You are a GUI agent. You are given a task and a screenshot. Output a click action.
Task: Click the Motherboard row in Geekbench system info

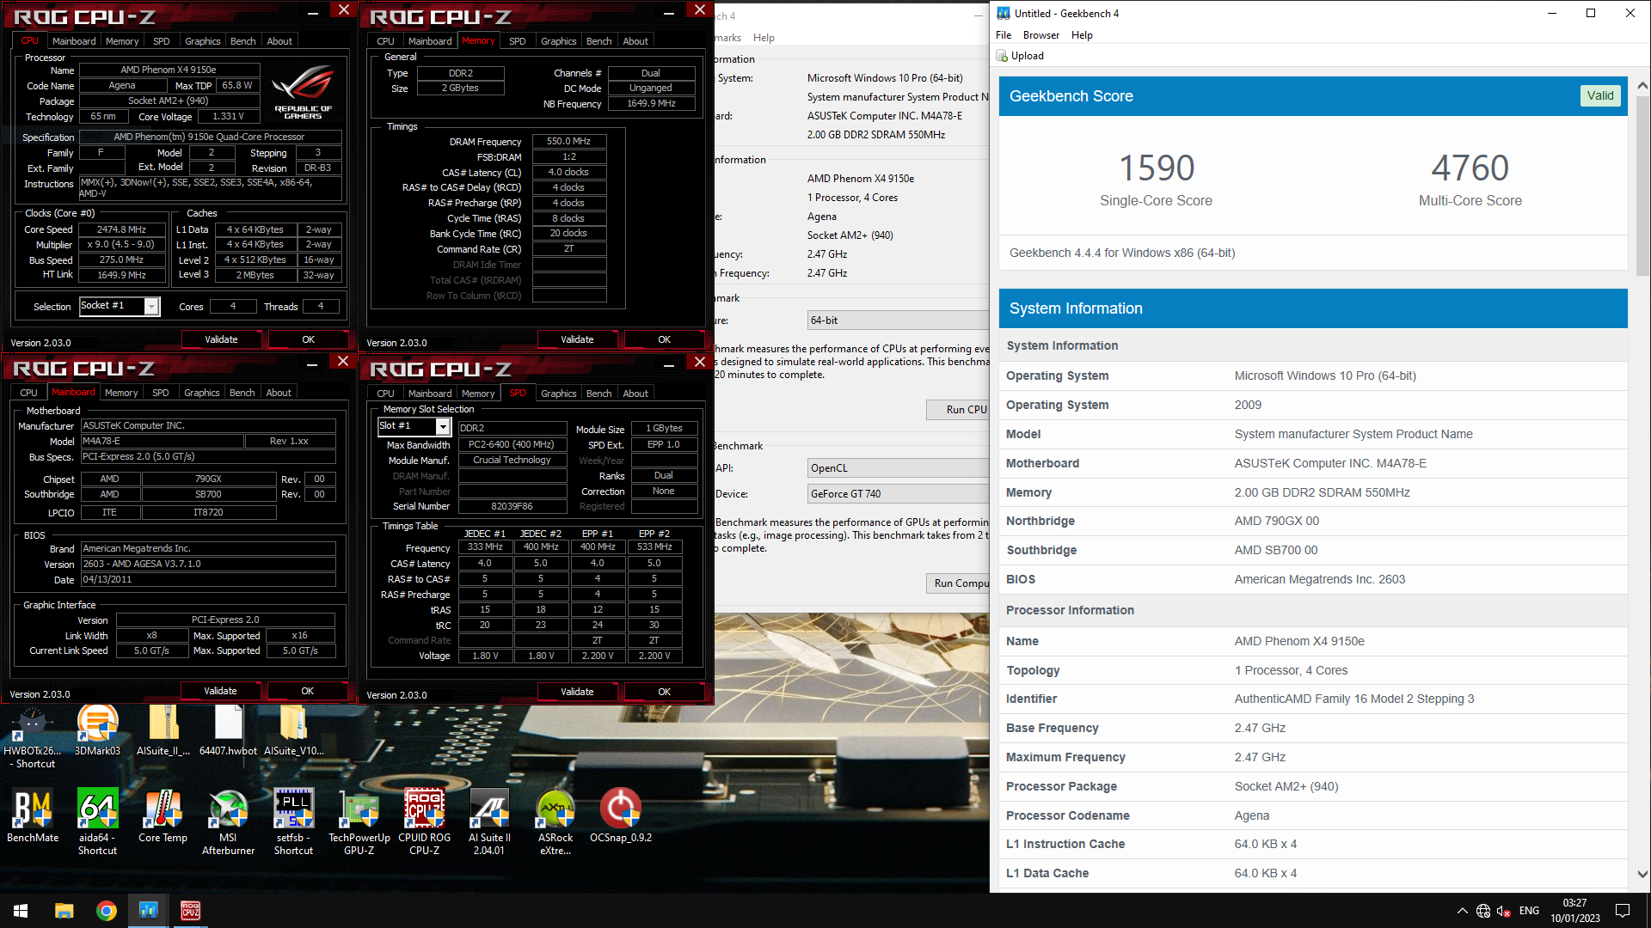coord(1313,464)
